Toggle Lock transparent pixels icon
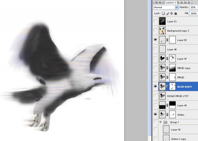The image size is (198, 141). pyautogui.click(x=163, y=14)
